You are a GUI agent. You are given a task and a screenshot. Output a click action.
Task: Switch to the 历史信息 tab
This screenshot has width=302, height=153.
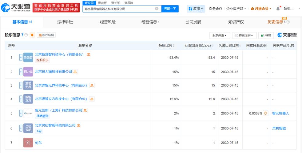[275, 22]
